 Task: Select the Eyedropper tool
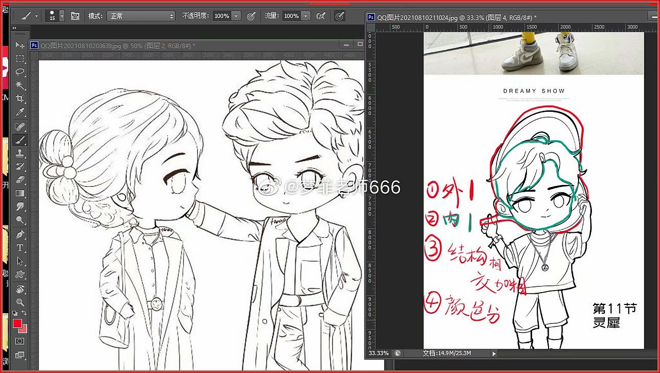[x=20, y=112]
